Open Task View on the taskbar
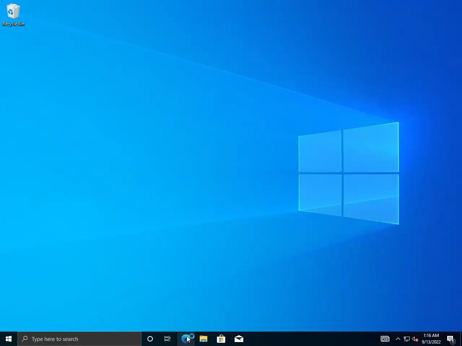Screen dimensions: 462x346 tap(167, 339)
